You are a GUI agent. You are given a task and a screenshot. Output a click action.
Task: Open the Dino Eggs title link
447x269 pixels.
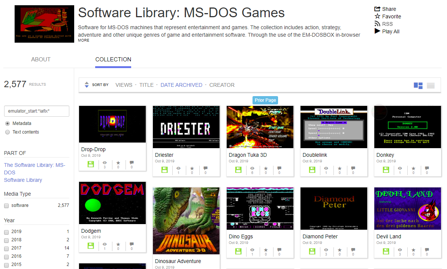coord(241,236)
